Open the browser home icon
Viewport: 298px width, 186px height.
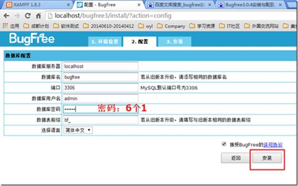coord(39,16)
